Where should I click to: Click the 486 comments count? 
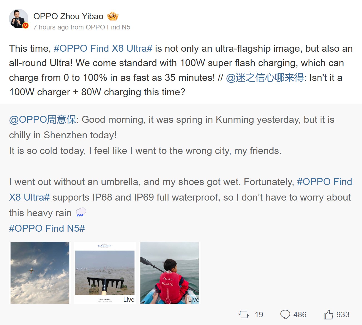[x=300, y=314]
